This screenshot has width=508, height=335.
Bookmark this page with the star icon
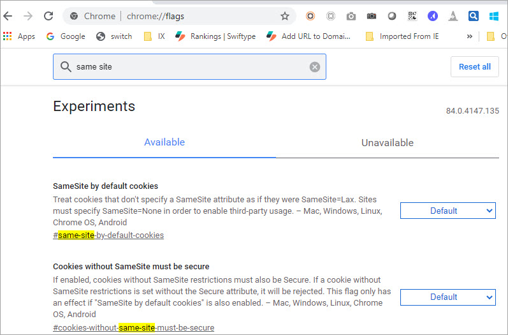click(284, 16)
